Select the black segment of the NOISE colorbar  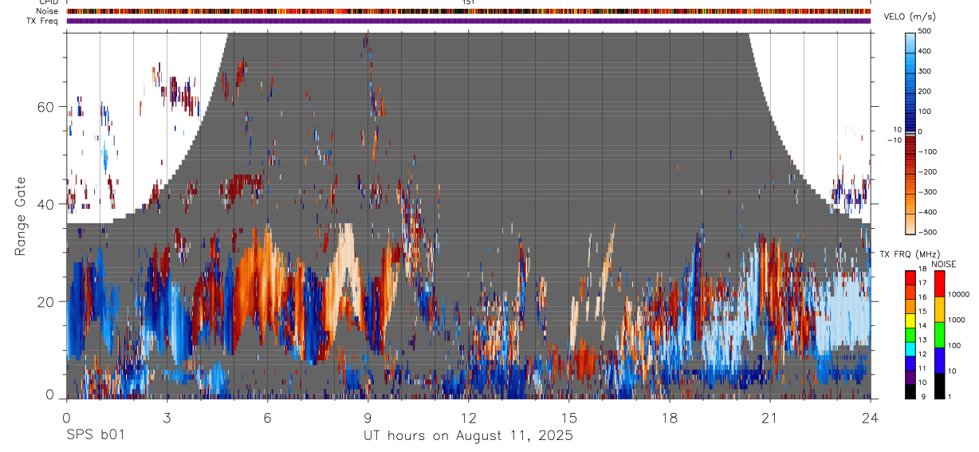click(x=939, y=385)
